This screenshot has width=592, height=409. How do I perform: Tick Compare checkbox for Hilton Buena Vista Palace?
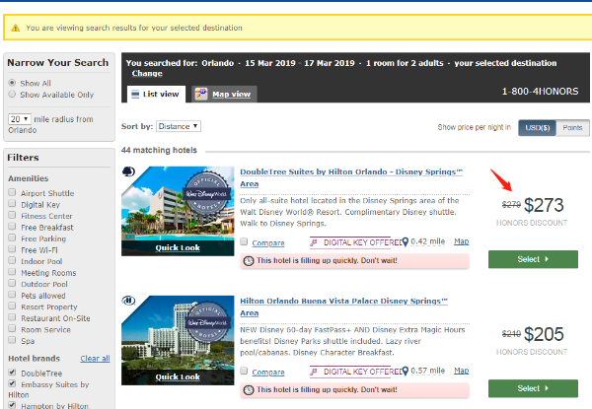[x=244, y=371]
